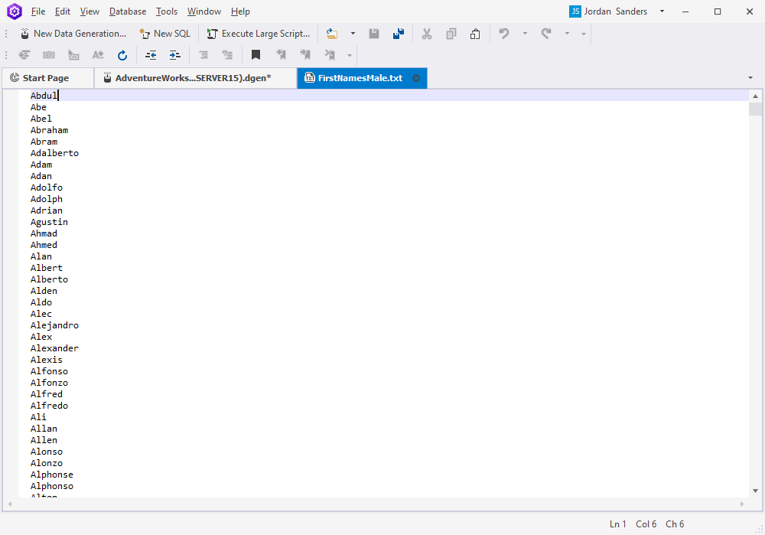This screenshot has width=765, height=535.
Task: Click the horizontal scrollbar right arrow
Action: [x=742, y=504]
